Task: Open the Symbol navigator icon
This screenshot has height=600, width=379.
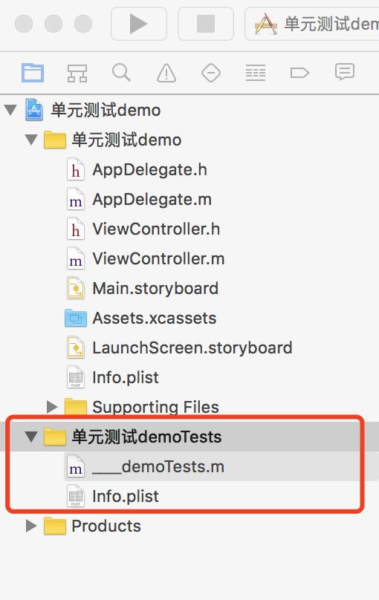Action: click(77, 73)
